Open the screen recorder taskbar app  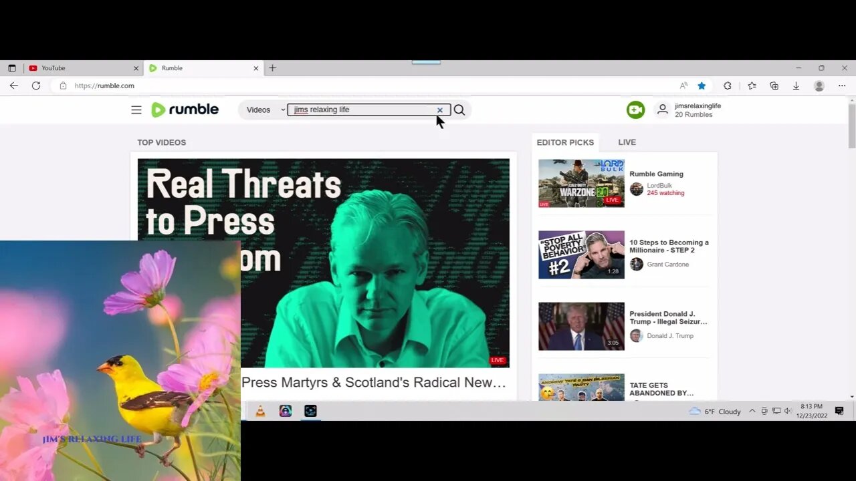coord(310,411)
